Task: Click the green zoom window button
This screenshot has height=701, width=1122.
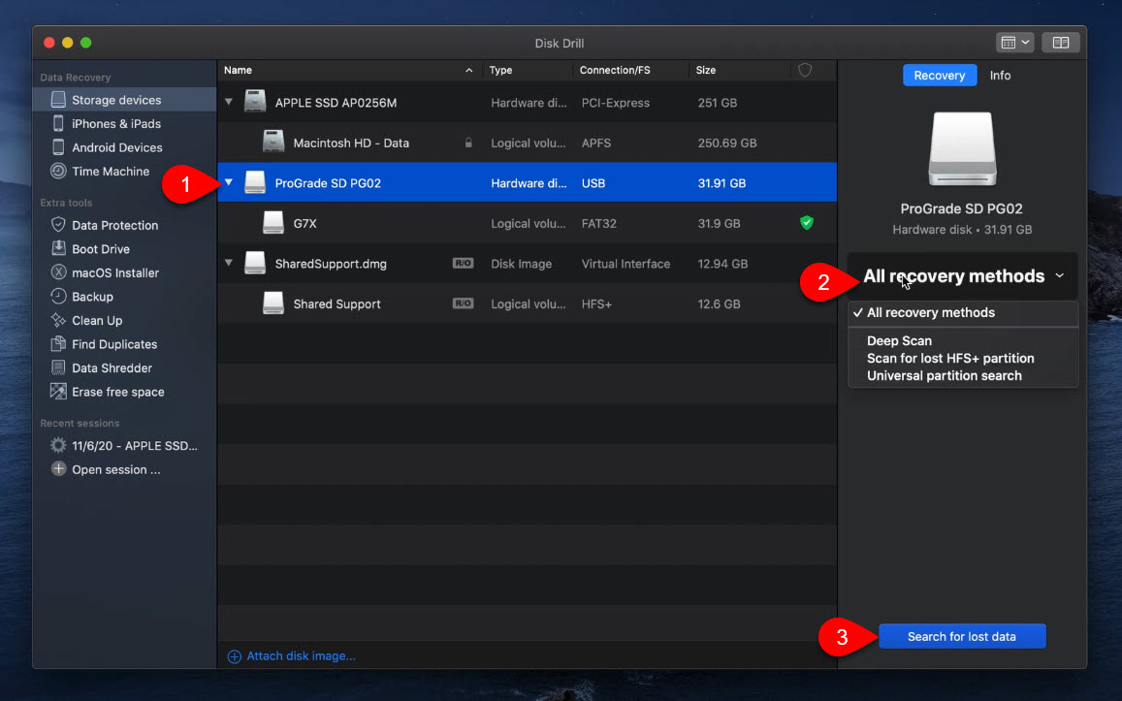Action: (x=86, y=43)
